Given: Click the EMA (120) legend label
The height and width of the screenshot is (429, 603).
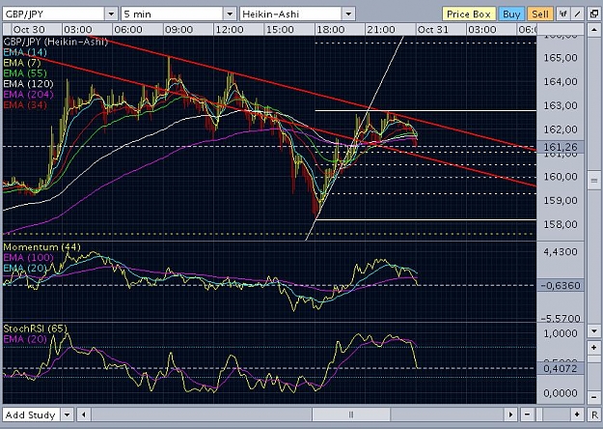Looking at the screenshot, I should (28, 83).
